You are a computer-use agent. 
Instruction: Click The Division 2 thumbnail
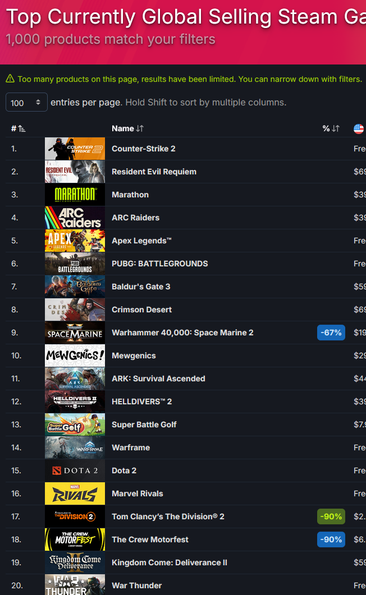click(75, 516)
